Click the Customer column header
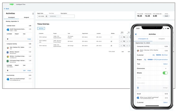This screenshot has height=112, width=178. coord(41,34)
